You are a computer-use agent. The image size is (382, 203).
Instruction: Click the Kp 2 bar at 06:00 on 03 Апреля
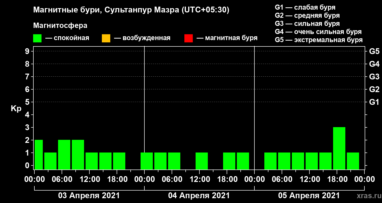[x=64, y=155]
